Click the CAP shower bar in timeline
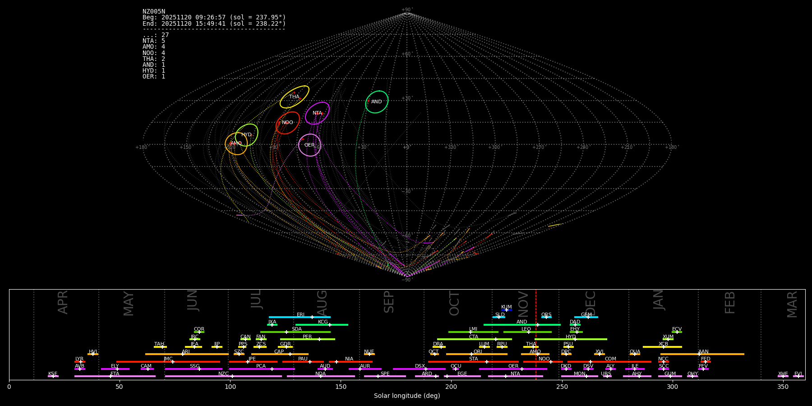This screenshot has height=406, width=812. pos(280,354)
